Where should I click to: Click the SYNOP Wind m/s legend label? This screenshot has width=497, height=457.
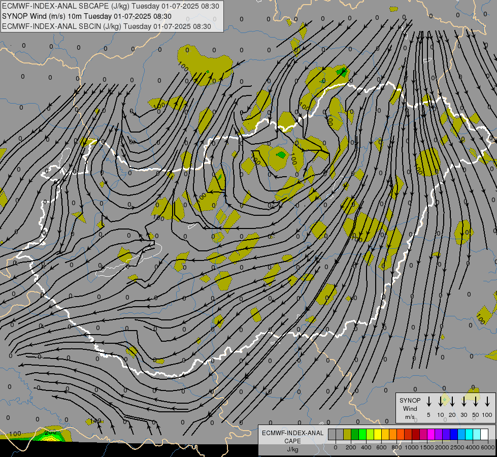point(410,408)
